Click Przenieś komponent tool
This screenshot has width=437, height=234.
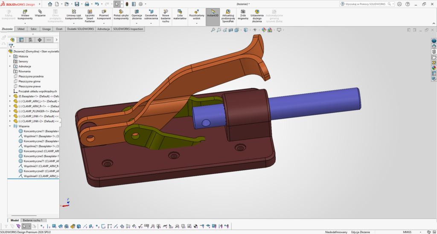coord(104,15)
